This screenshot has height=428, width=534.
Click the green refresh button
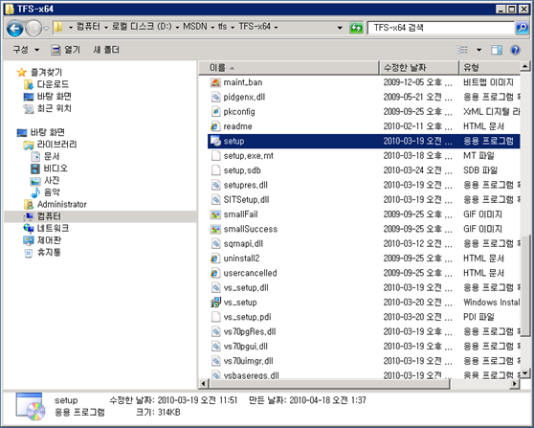click(x=356, y=28)
